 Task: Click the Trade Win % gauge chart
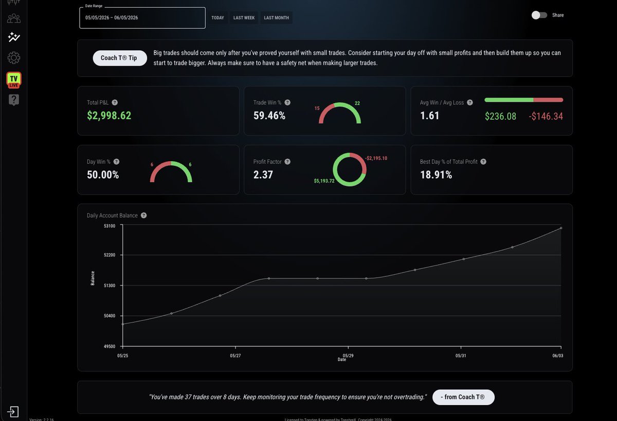(340, 113)
